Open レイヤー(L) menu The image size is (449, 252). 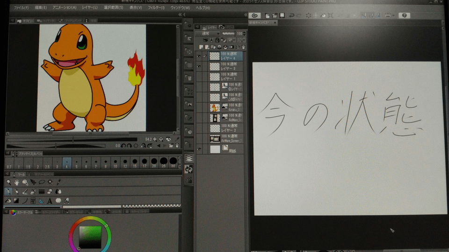click(x=90, y=8)
